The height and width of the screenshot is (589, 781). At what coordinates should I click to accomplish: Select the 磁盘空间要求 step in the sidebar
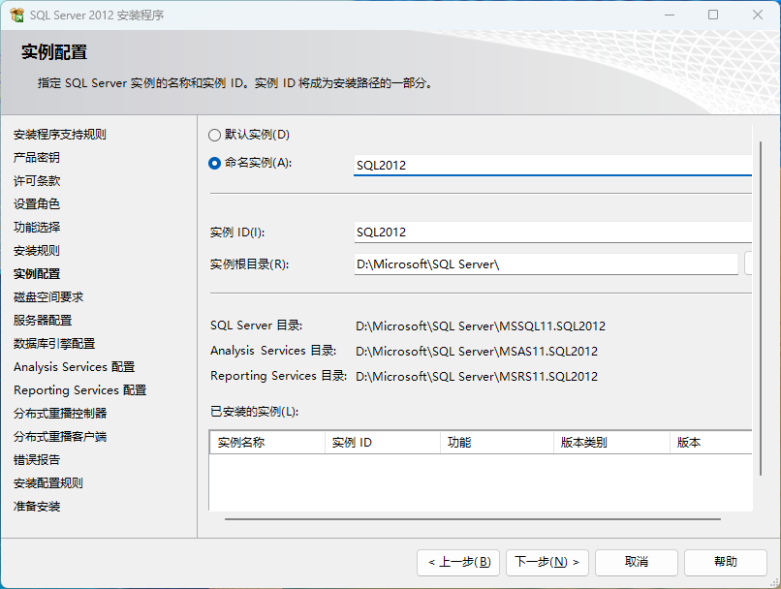tap(48, 297)
